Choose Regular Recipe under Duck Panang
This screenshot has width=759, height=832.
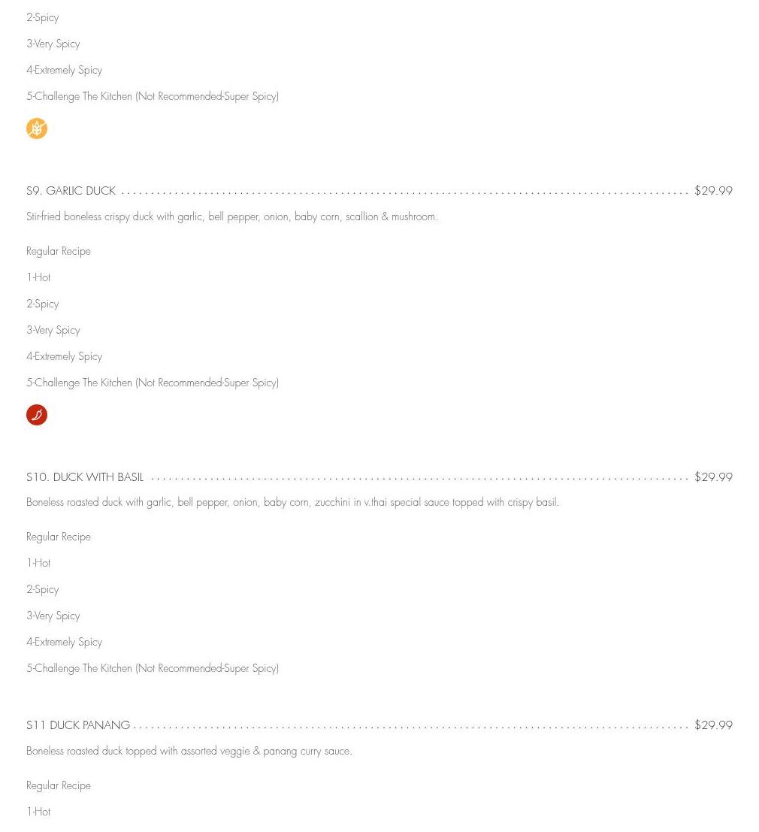(x=59, y=786)
